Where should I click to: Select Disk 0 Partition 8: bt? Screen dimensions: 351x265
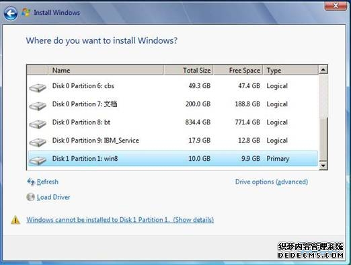click(x=173, y=122)
